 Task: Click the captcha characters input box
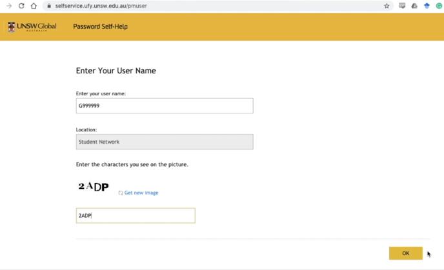136,216
